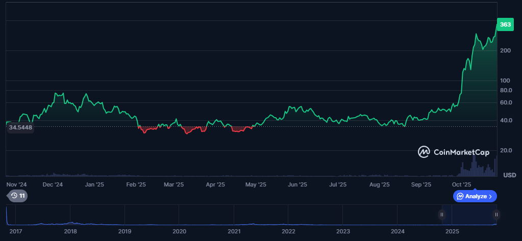Expand the chevron arrow on the Analyze button

pyautogui.click(x=490, y=196)
